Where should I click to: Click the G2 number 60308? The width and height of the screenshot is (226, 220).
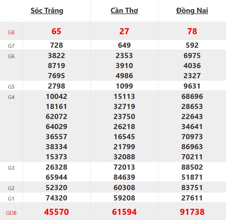124,188
